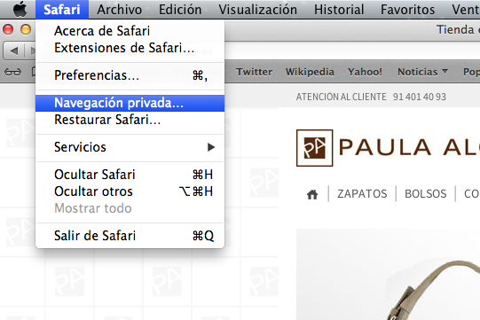Open the Twitter bookmark
The image size is (480, 320).
pos(254,72)
